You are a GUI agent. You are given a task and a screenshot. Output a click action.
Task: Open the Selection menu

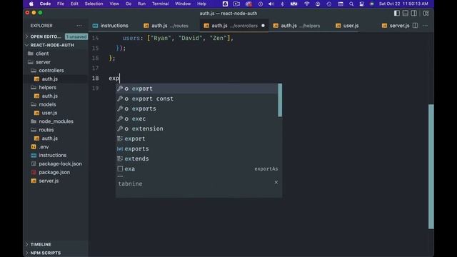click(94, 4)
